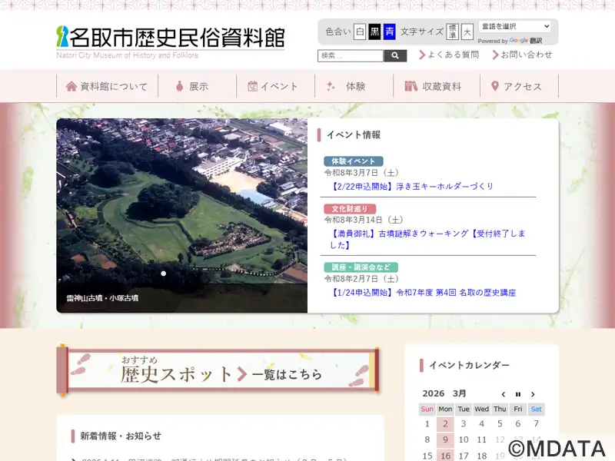This screenshot has width=615, height=461.
Task: Go to previous month in calendar
Action: click(x=504, y=394)
